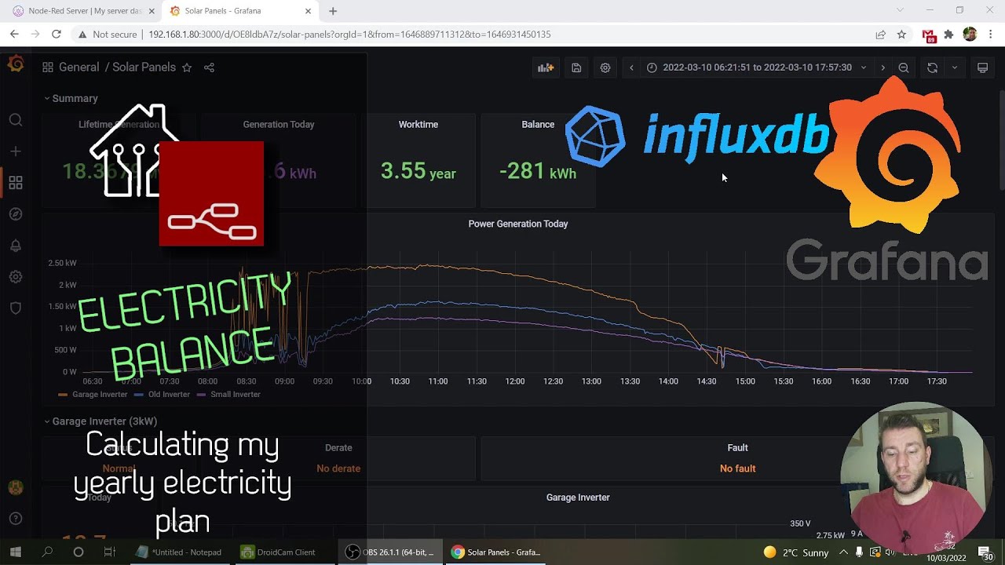1005x565 pixels.
Task: Open the Fault panel title menu
Action: [x=737, y=448]
